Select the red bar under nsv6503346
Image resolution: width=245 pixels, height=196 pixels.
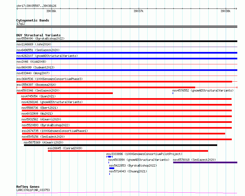(65, 93)
